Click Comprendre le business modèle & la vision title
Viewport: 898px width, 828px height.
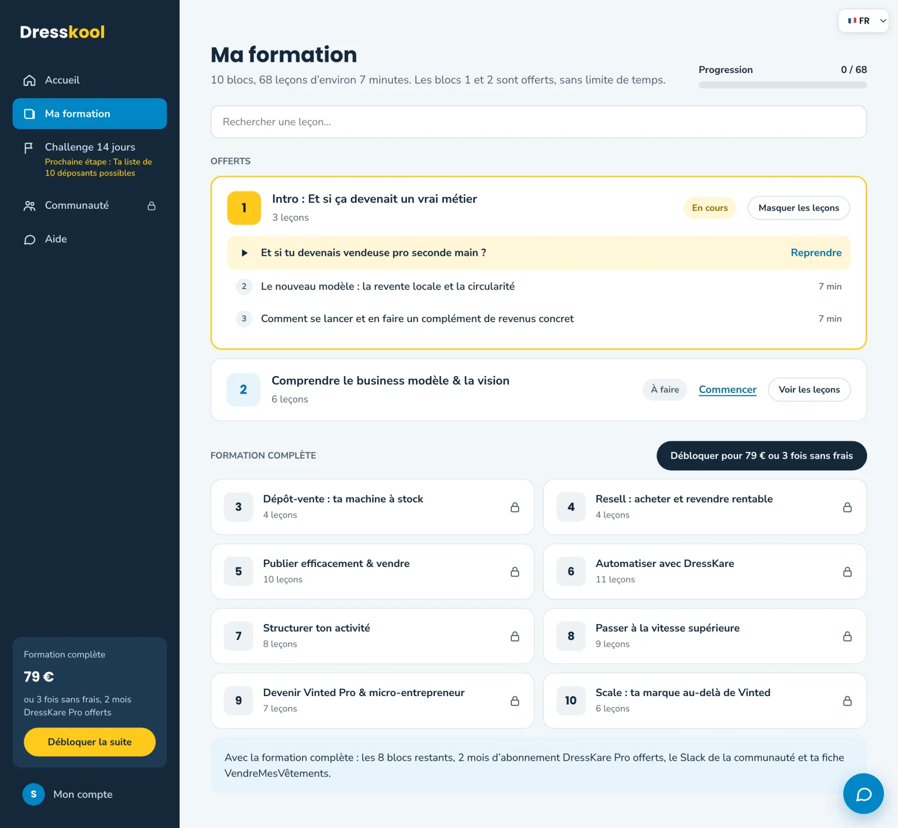391,381
